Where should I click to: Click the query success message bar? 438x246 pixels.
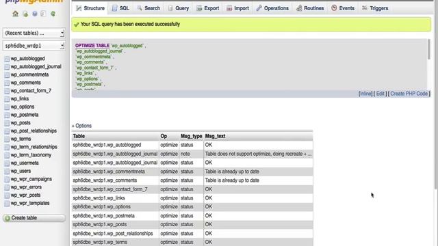click(x=251, y=25)
